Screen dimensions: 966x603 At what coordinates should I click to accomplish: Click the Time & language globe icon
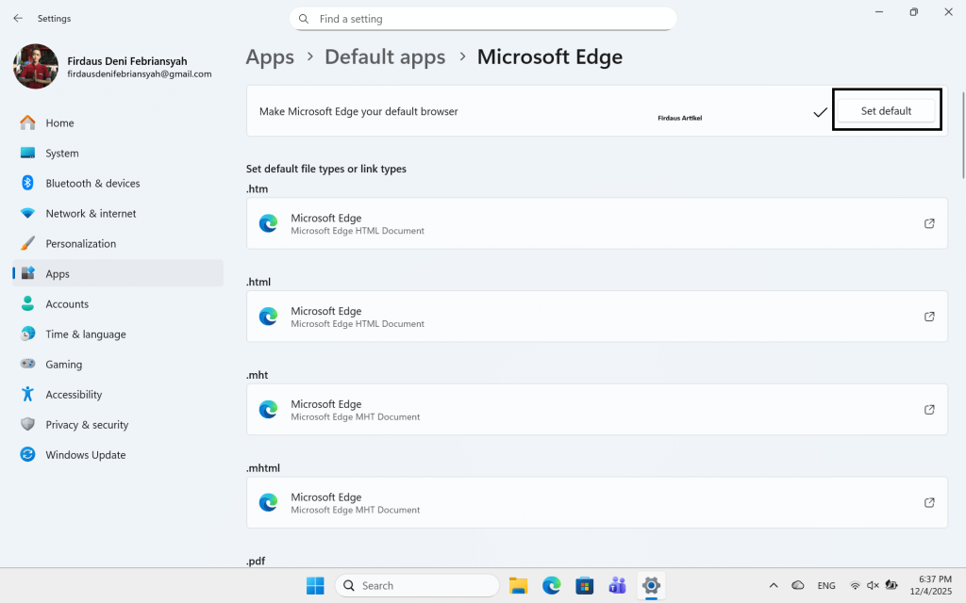[27, 334]
